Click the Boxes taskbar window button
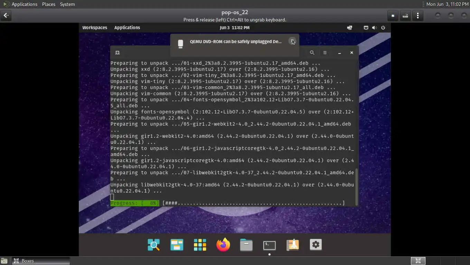 (41, 261)
